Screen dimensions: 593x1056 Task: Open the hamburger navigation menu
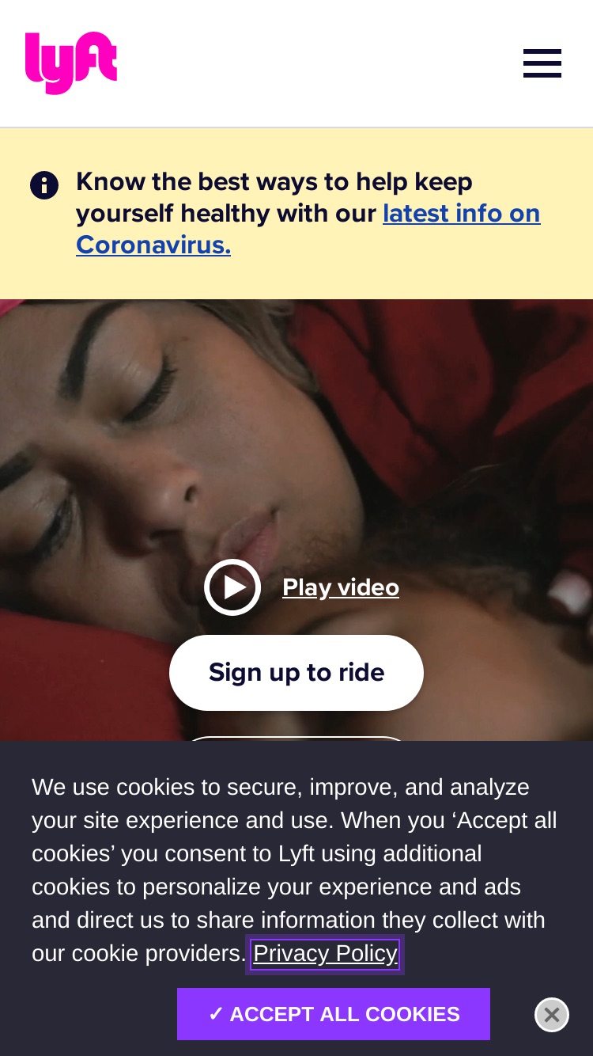(x=542, y=63)
